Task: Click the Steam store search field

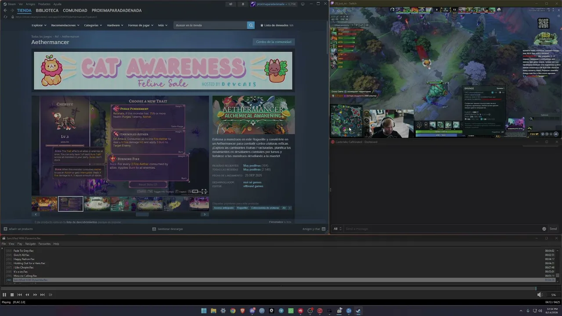Action: click(x=210, y=25)
